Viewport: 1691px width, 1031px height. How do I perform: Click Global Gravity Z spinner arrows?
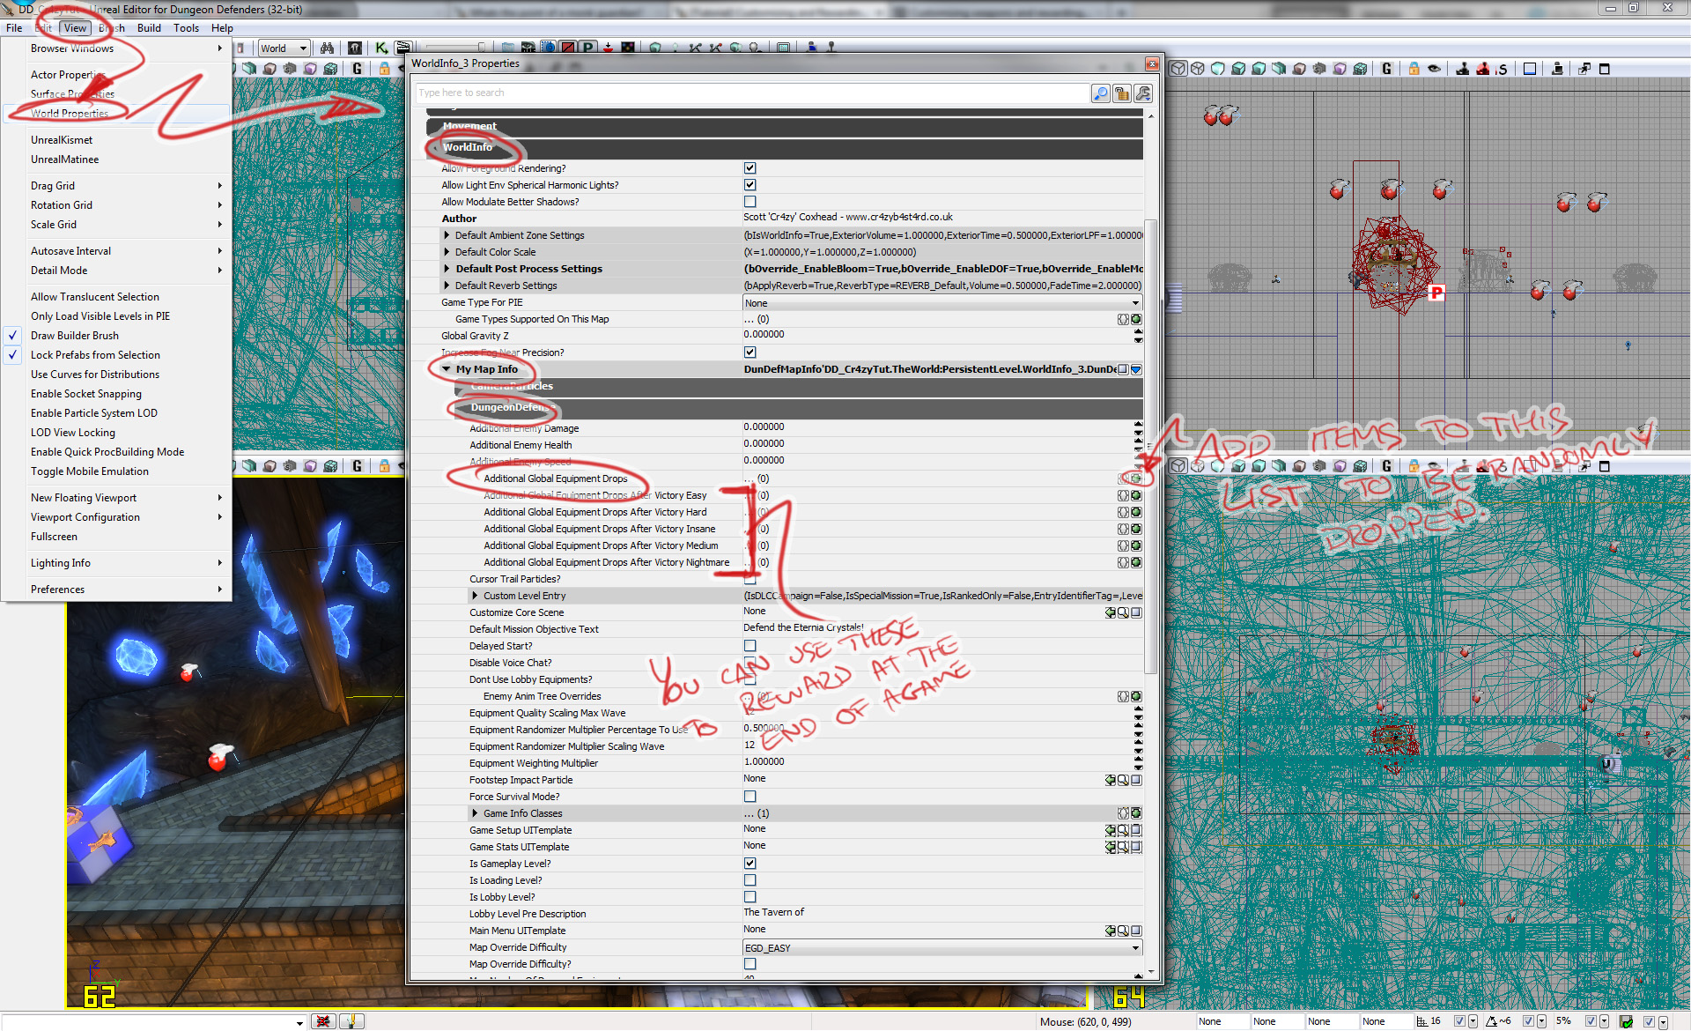tap(1138, 336)
